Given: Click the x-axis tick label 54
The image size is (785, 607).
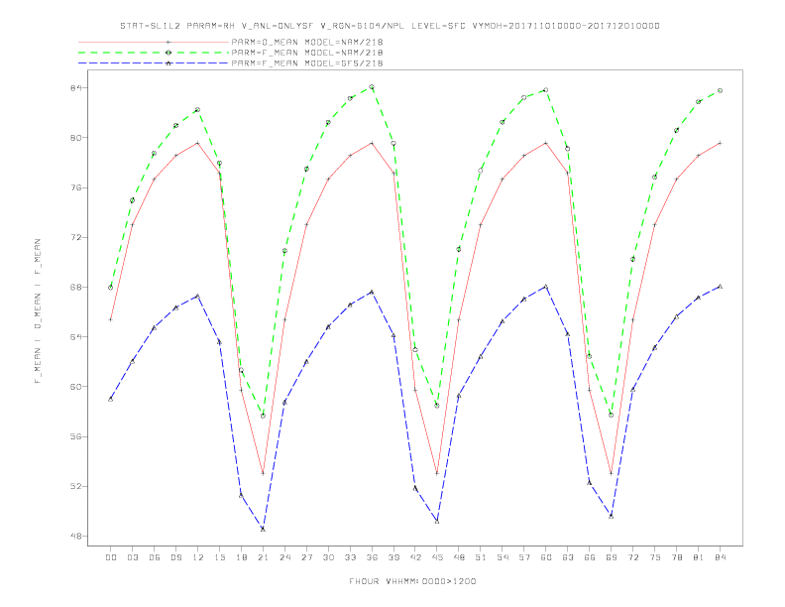Looking at the screenshot, I should coord(503,557).
